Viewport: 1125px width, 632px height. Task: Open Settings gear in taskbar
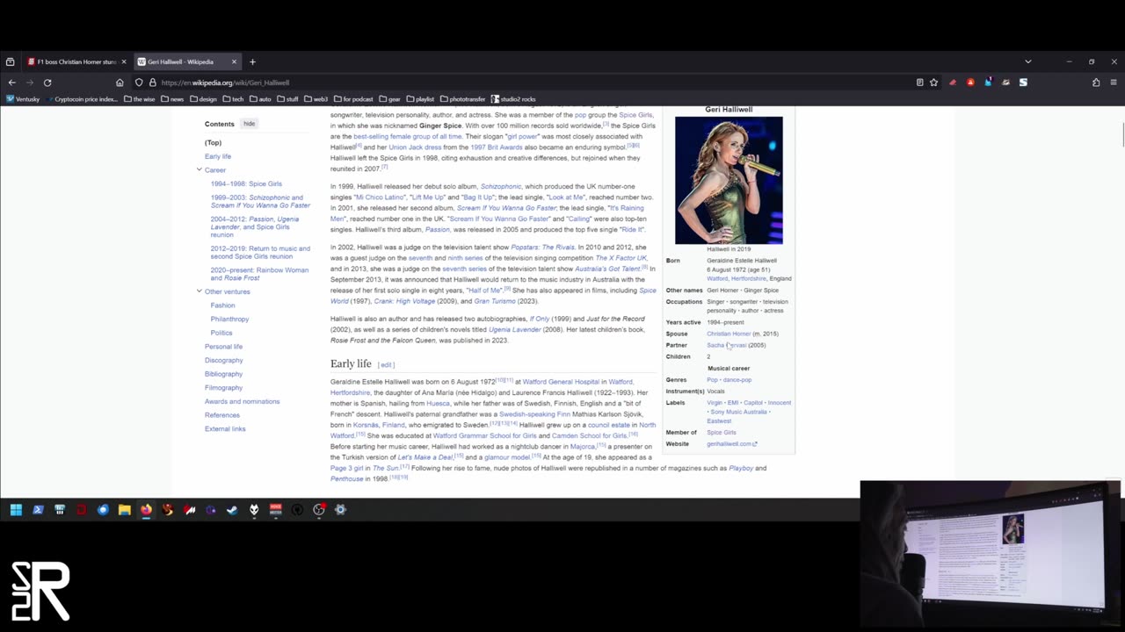click(340, 509)
